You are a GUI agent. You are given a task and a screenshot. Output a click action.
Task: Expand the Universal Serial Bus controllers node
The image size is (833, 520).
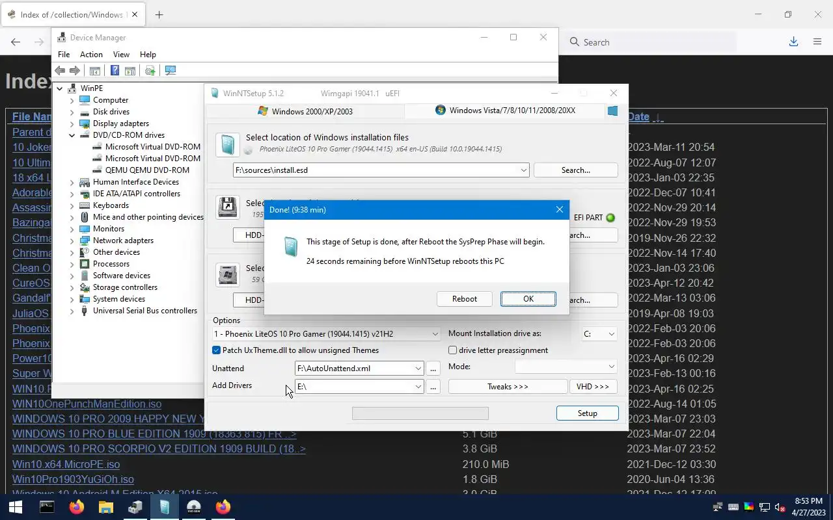72,311
